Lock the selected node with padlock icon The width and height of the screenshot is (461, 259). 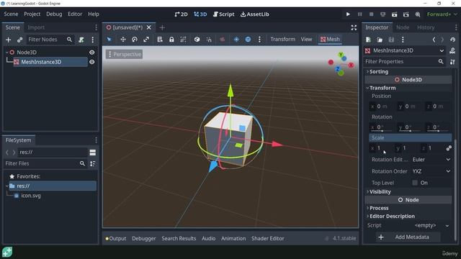[x=171, y=40]
